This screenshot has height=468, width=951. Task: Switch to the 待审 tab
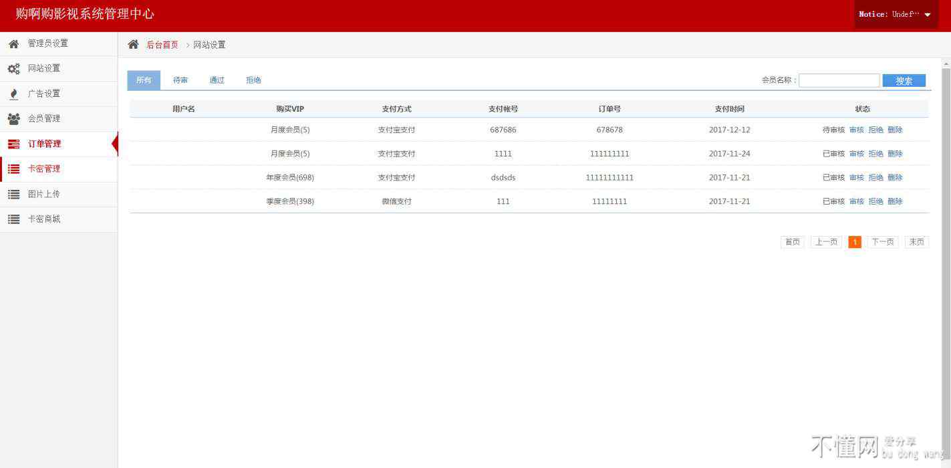coord(180,80)
